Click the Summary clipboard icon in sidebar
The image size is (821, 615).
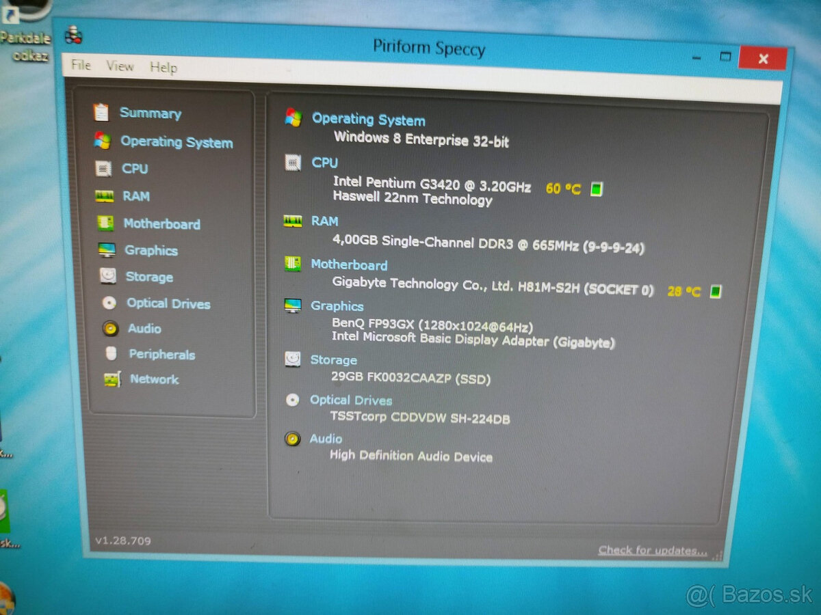pos(101,112)
